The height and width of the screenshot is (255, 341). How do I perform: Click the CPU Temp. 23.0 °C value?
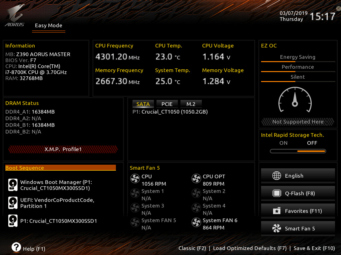click(168, 57)
